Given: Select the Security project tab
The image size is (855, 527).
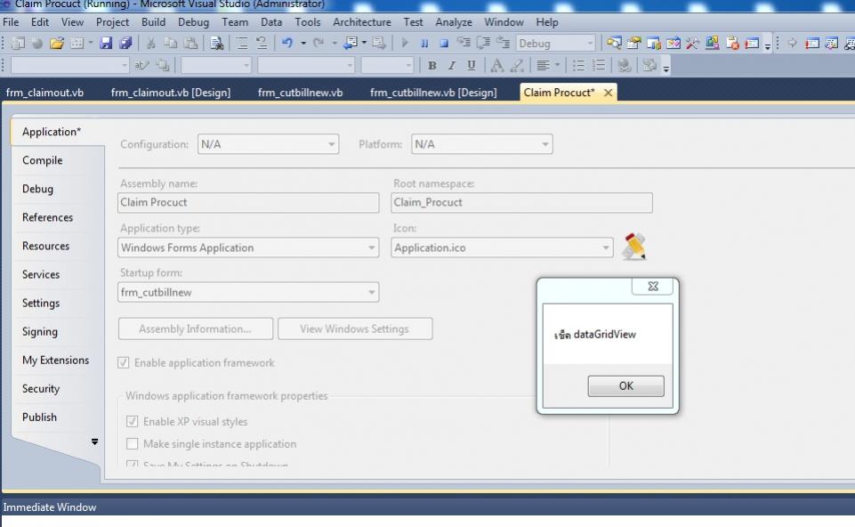Looking at the screenshot, I should [x=41, y=388].
